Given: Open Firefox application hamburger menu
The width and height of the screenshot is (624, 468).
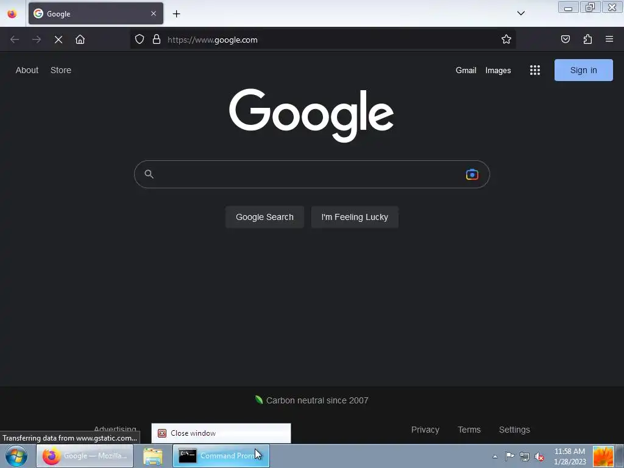Looking at the screenshot, I should 609,39.
